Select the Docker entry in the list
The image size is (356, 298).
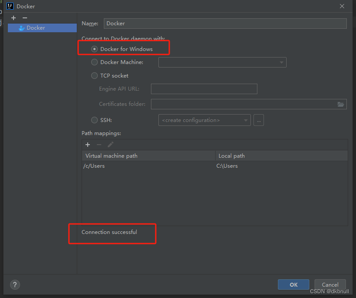click(42, 28)
